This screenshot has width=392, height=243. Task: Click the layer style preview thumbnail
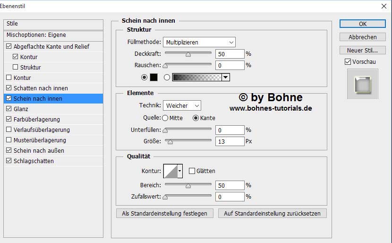[x=362, y=84]
